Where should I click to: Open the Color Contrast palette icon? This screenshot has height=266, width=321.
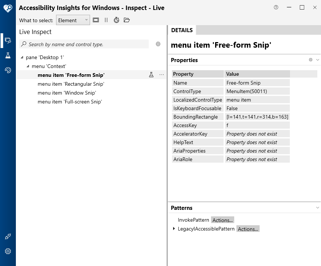8,70
